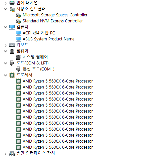Select ASUS System Product Name entry
The image size is (143, 158).
point(48,39)
